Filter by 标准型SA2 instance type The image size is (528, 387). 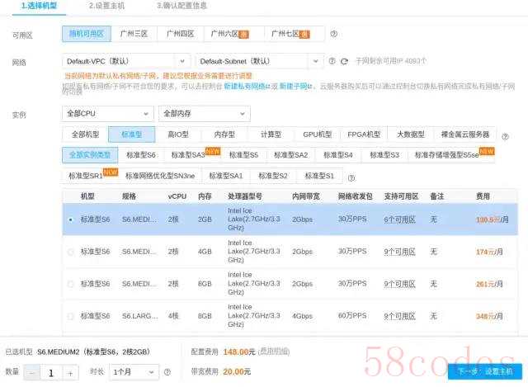point(291,155)
